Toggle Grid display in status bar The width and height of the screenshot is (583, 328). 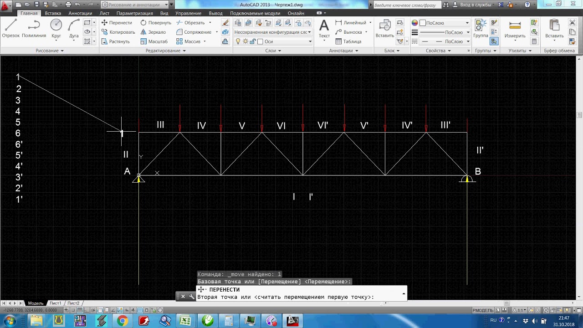click(80, 310)
